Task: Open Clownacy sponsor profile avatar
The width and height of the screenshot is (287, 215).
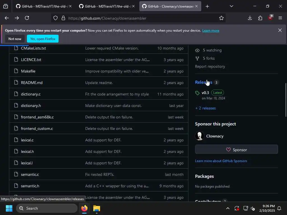Action: point(199,136)
